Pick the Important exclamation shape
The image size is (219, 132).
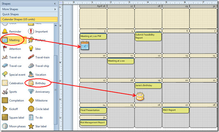(x=31, y=31)
